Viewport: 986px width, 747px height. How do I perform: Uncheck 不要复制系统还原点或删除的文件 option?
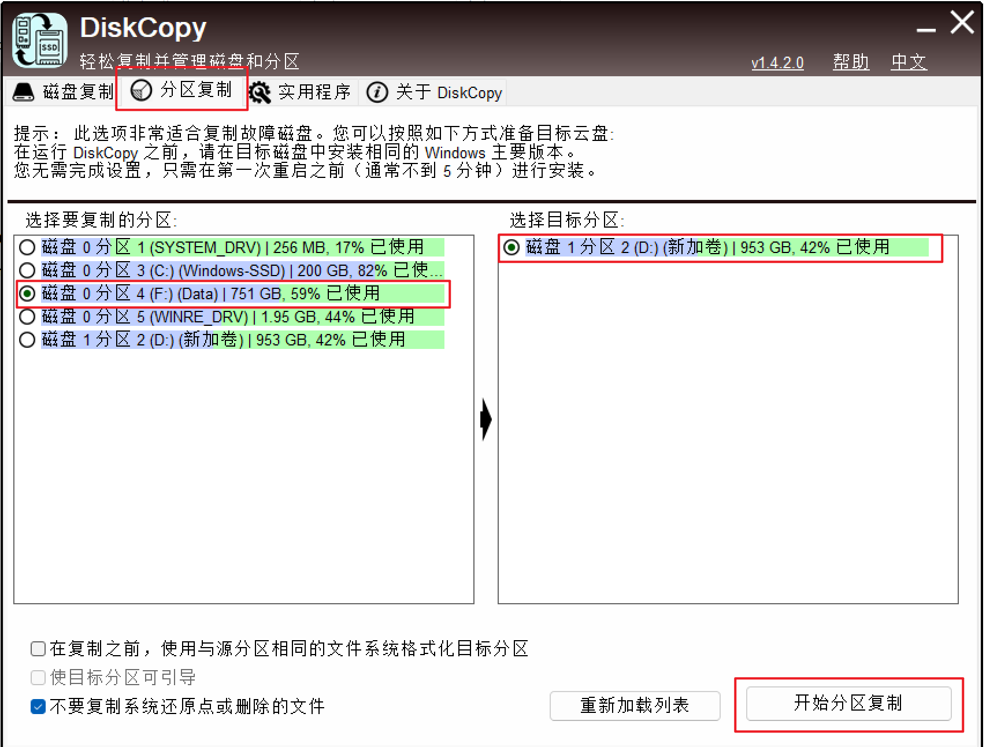click(38, 707)
